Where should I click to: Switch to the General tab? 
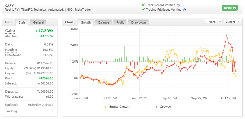pos(38,22)
